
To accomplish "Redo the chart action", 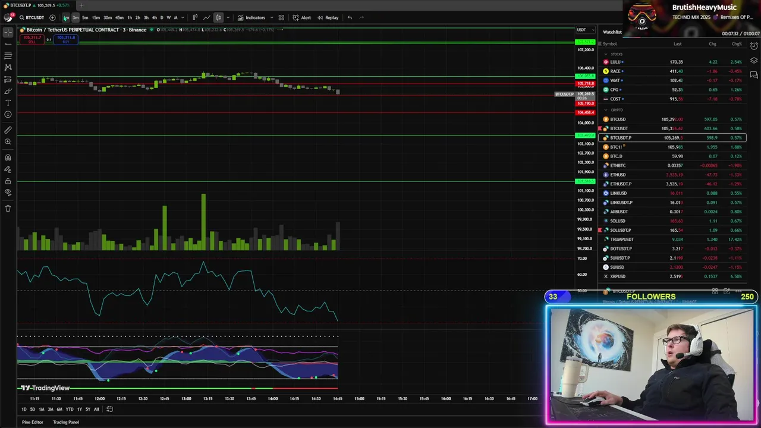I will 361,17.
